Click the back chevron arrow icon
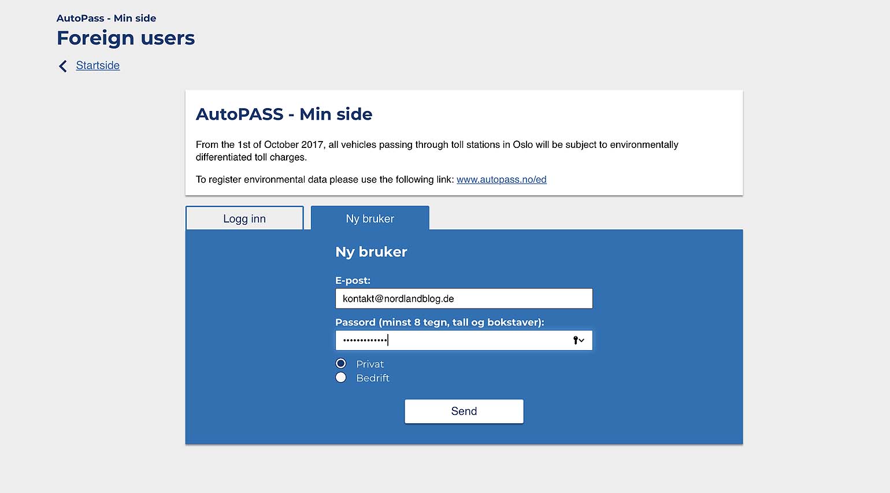 (63, 66)
